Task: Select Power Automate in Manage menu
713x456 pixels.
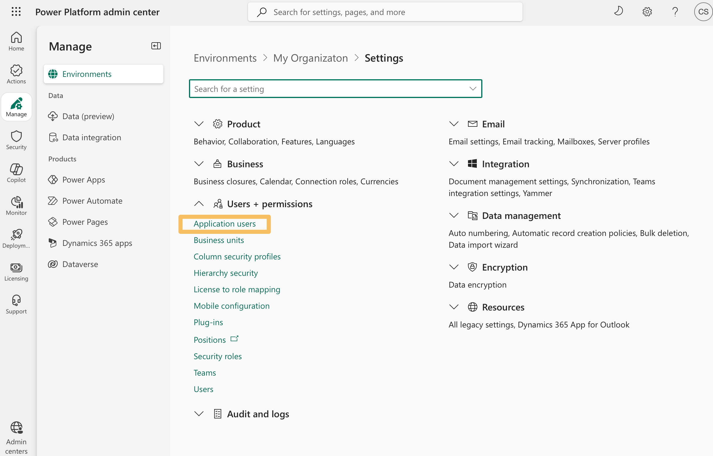Action: tap(92, 201)
